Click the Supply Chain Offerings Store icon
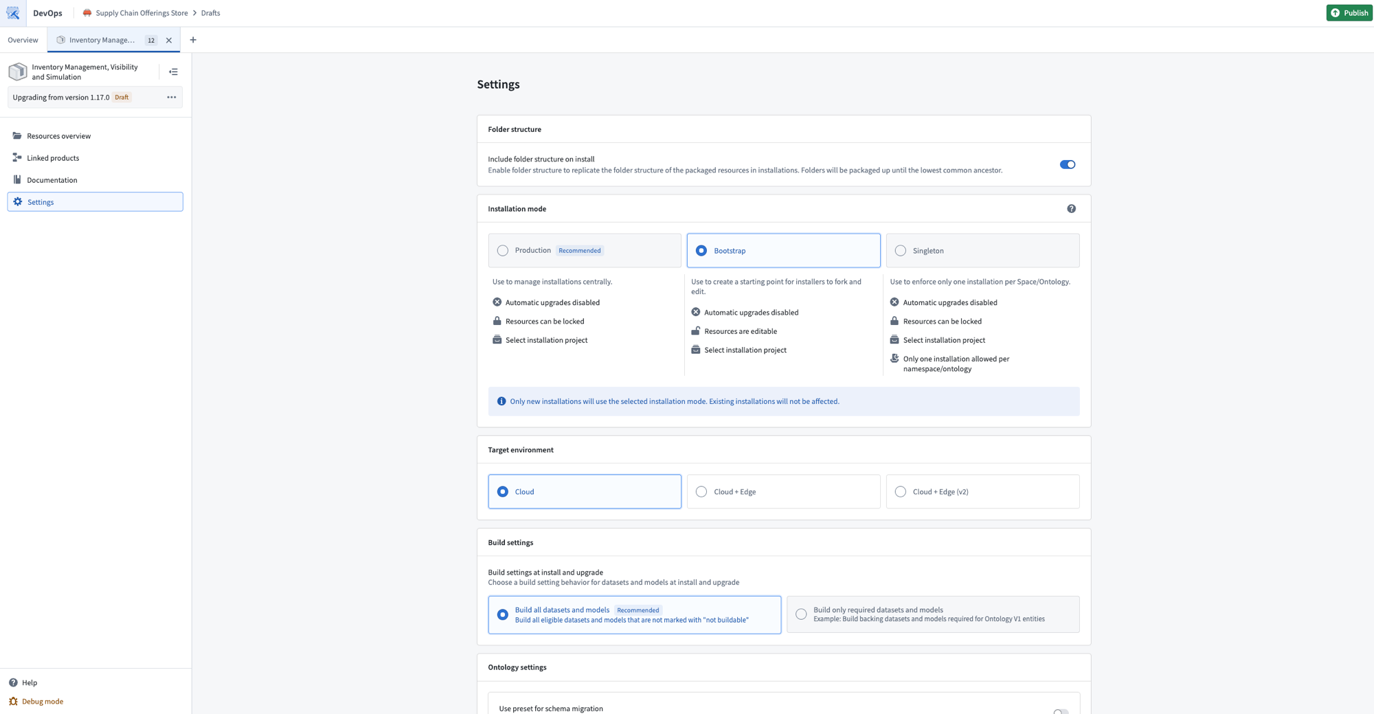Viewport: 1374px width, 714px height. click(87, 13)
